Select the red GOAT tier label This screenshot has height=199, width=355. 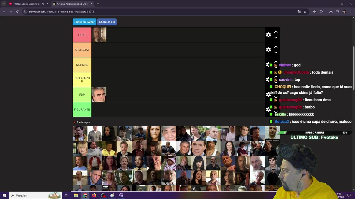pyautogui.click(x=82, y=35)
